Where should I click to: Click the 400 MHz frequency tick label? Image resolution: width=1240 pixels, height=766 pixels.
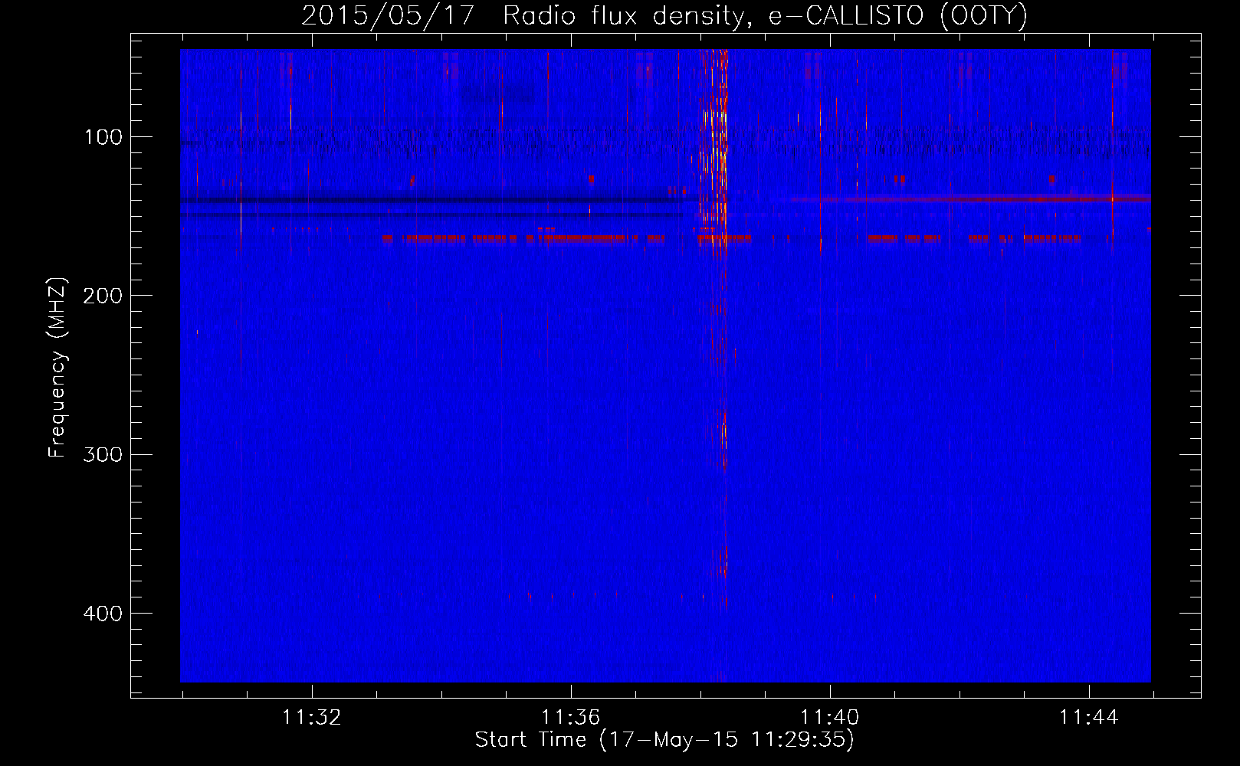click(x=103, y=614)
